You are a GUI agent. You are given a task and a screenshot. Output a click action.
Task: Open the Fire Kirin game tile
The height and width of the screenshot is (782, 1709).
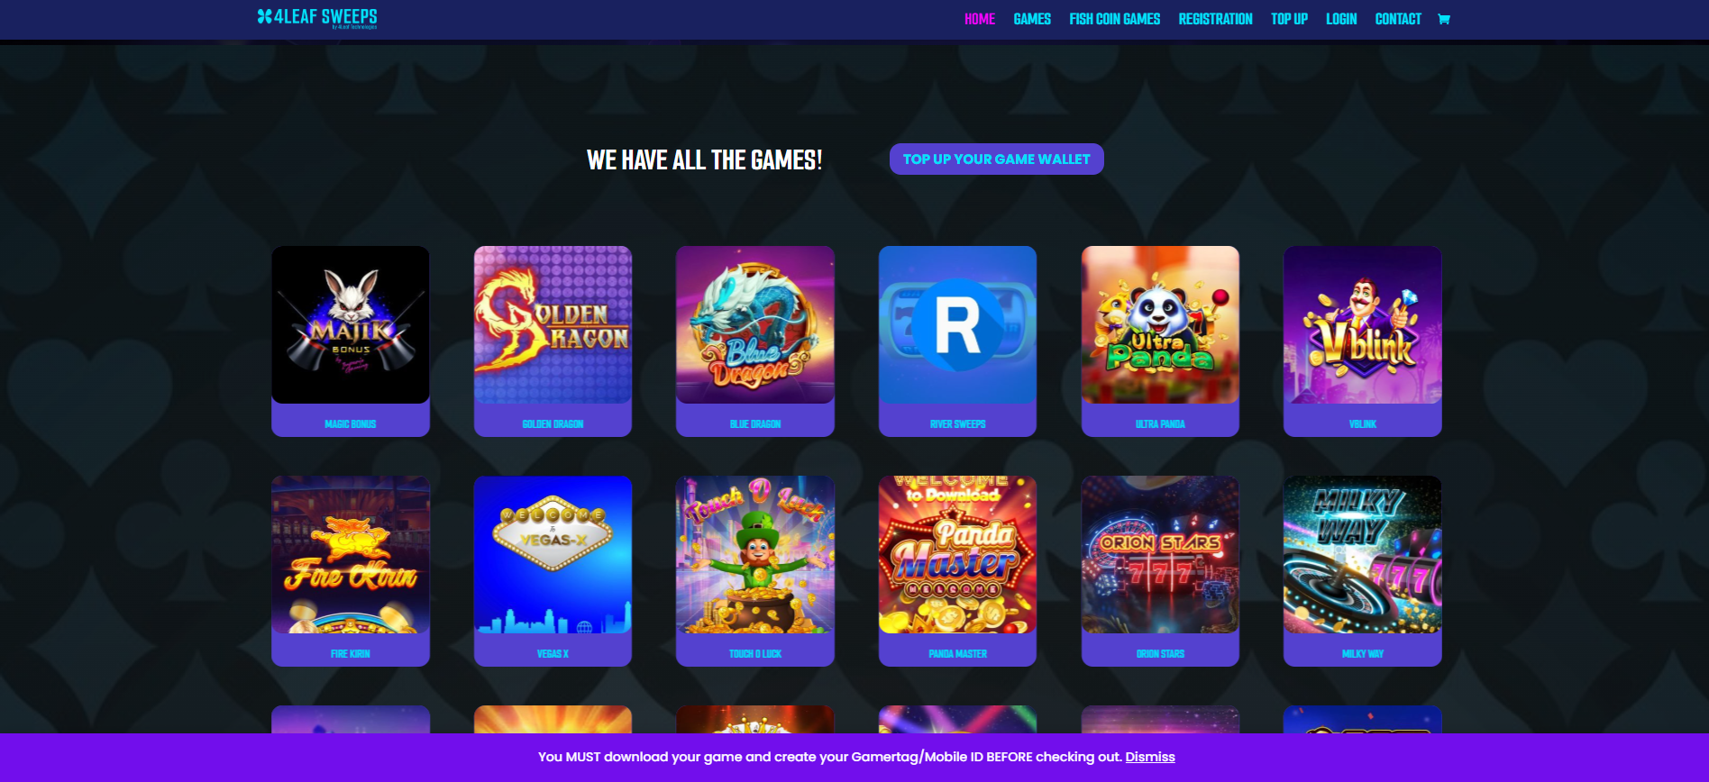(x=351, y=570)
